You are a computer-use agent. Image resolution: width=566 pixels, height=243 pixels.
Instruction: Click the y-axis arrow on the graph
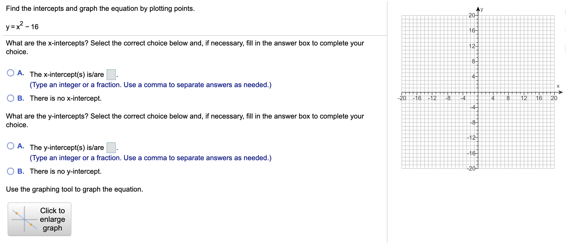coord(478,8)
